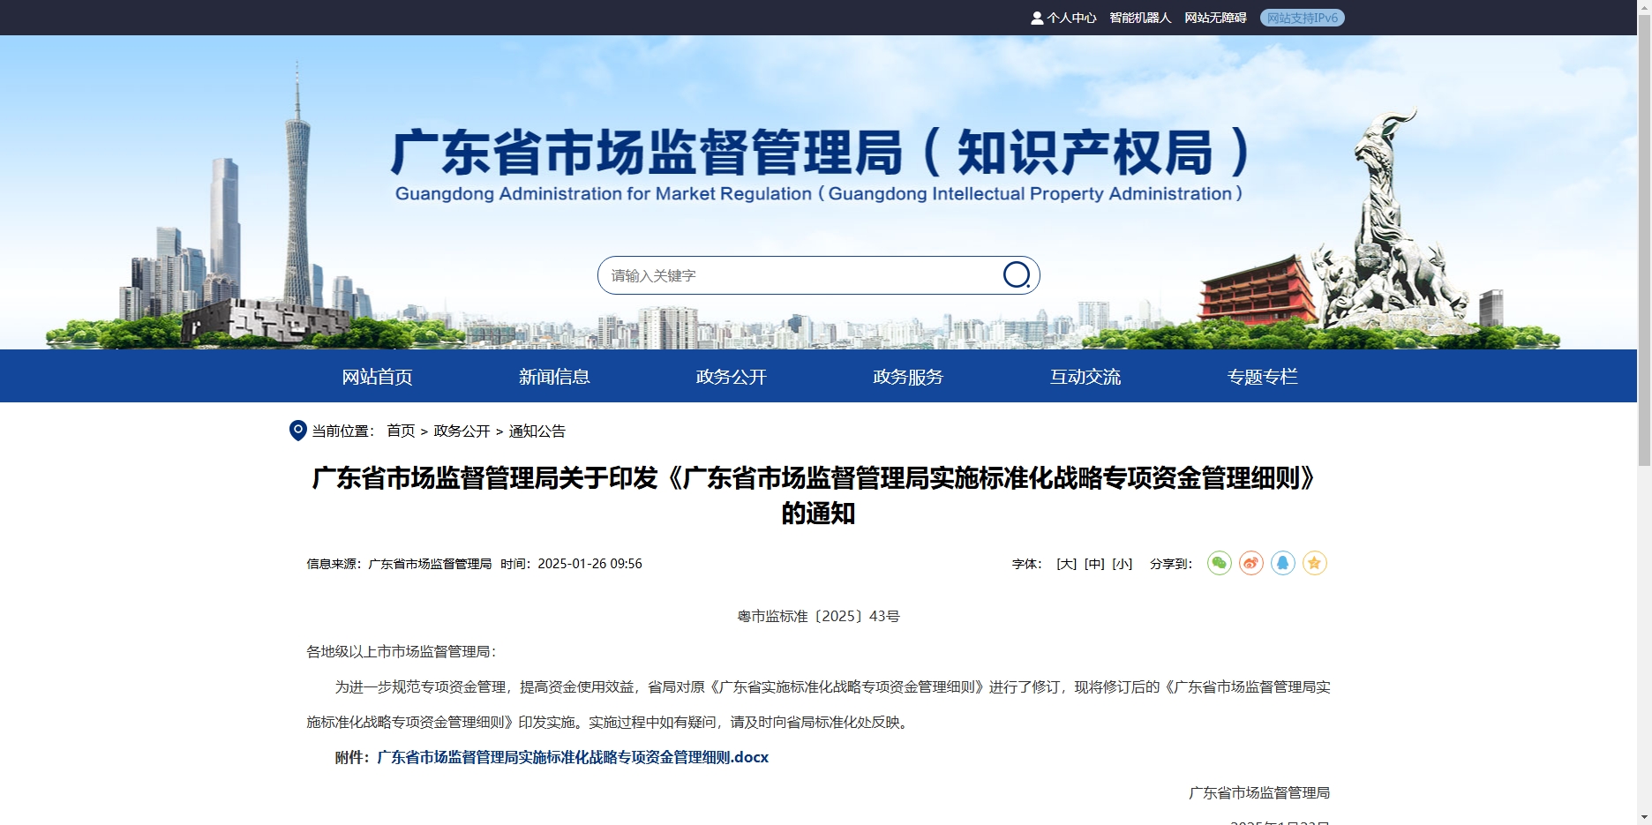Open the 专题专栏 navigation menu

[1262, 377]
